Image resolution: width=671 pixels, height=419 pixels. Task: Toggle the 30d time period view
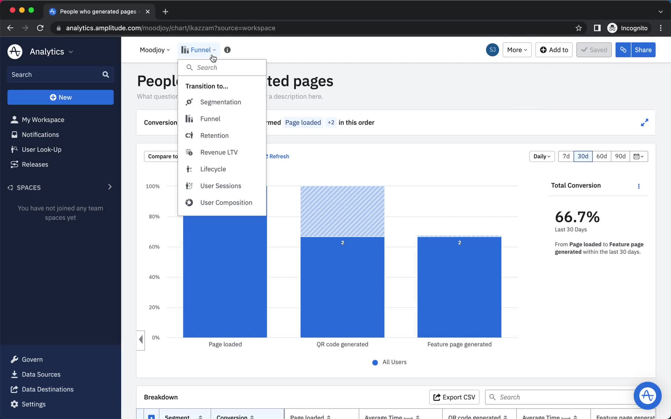(x=583, y=156)
